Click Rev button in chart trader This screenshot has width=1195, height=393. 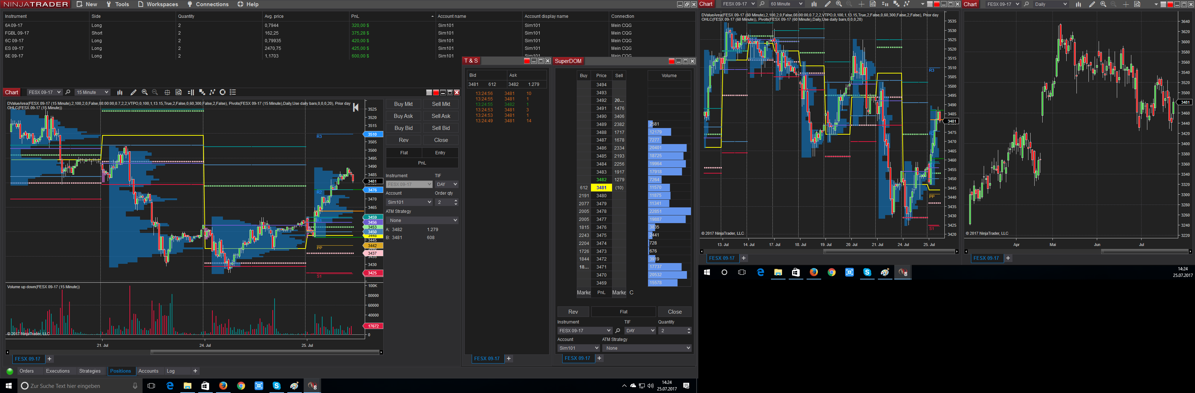pyautogui.click(x=403, y=140)
